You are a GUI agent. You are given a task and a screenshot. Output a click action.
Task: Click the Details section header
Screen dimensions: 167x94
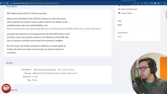pos(9,63)
